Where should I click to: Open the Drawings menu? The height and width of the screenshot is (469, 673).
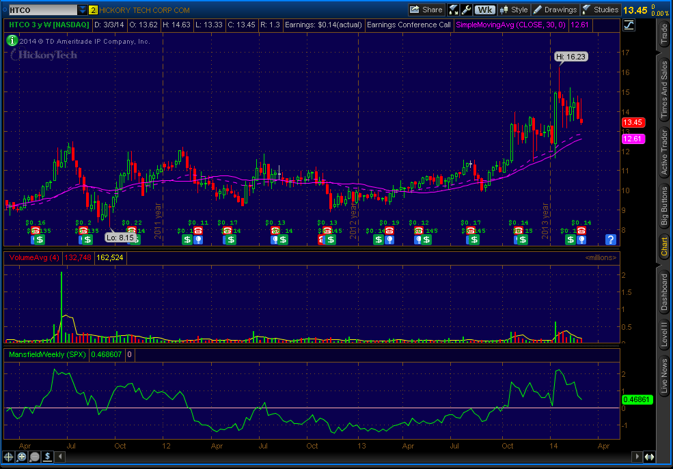click(x=555, y=10)
